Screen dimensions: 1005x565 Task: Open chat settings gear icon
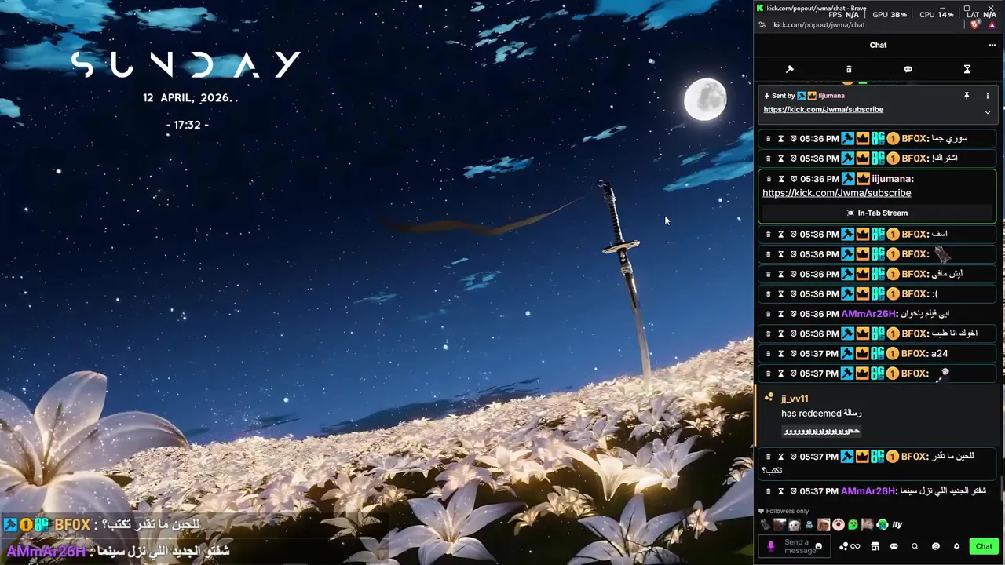coord(956,546)
